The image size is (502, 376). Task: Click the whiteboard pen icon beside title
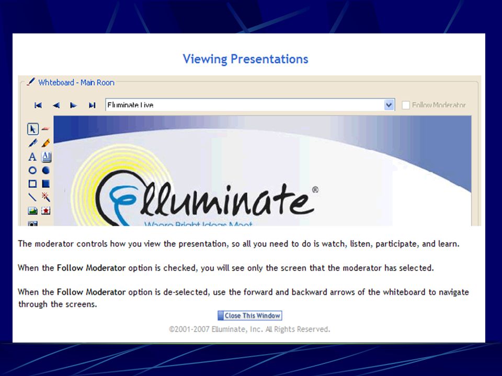(31, 81)
